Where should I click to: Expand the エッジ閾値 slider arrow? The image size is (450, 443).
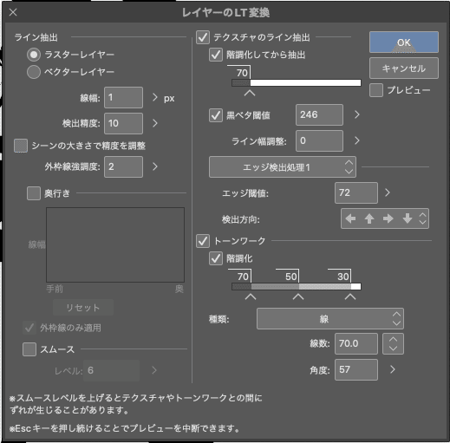[x=388, y=192]
